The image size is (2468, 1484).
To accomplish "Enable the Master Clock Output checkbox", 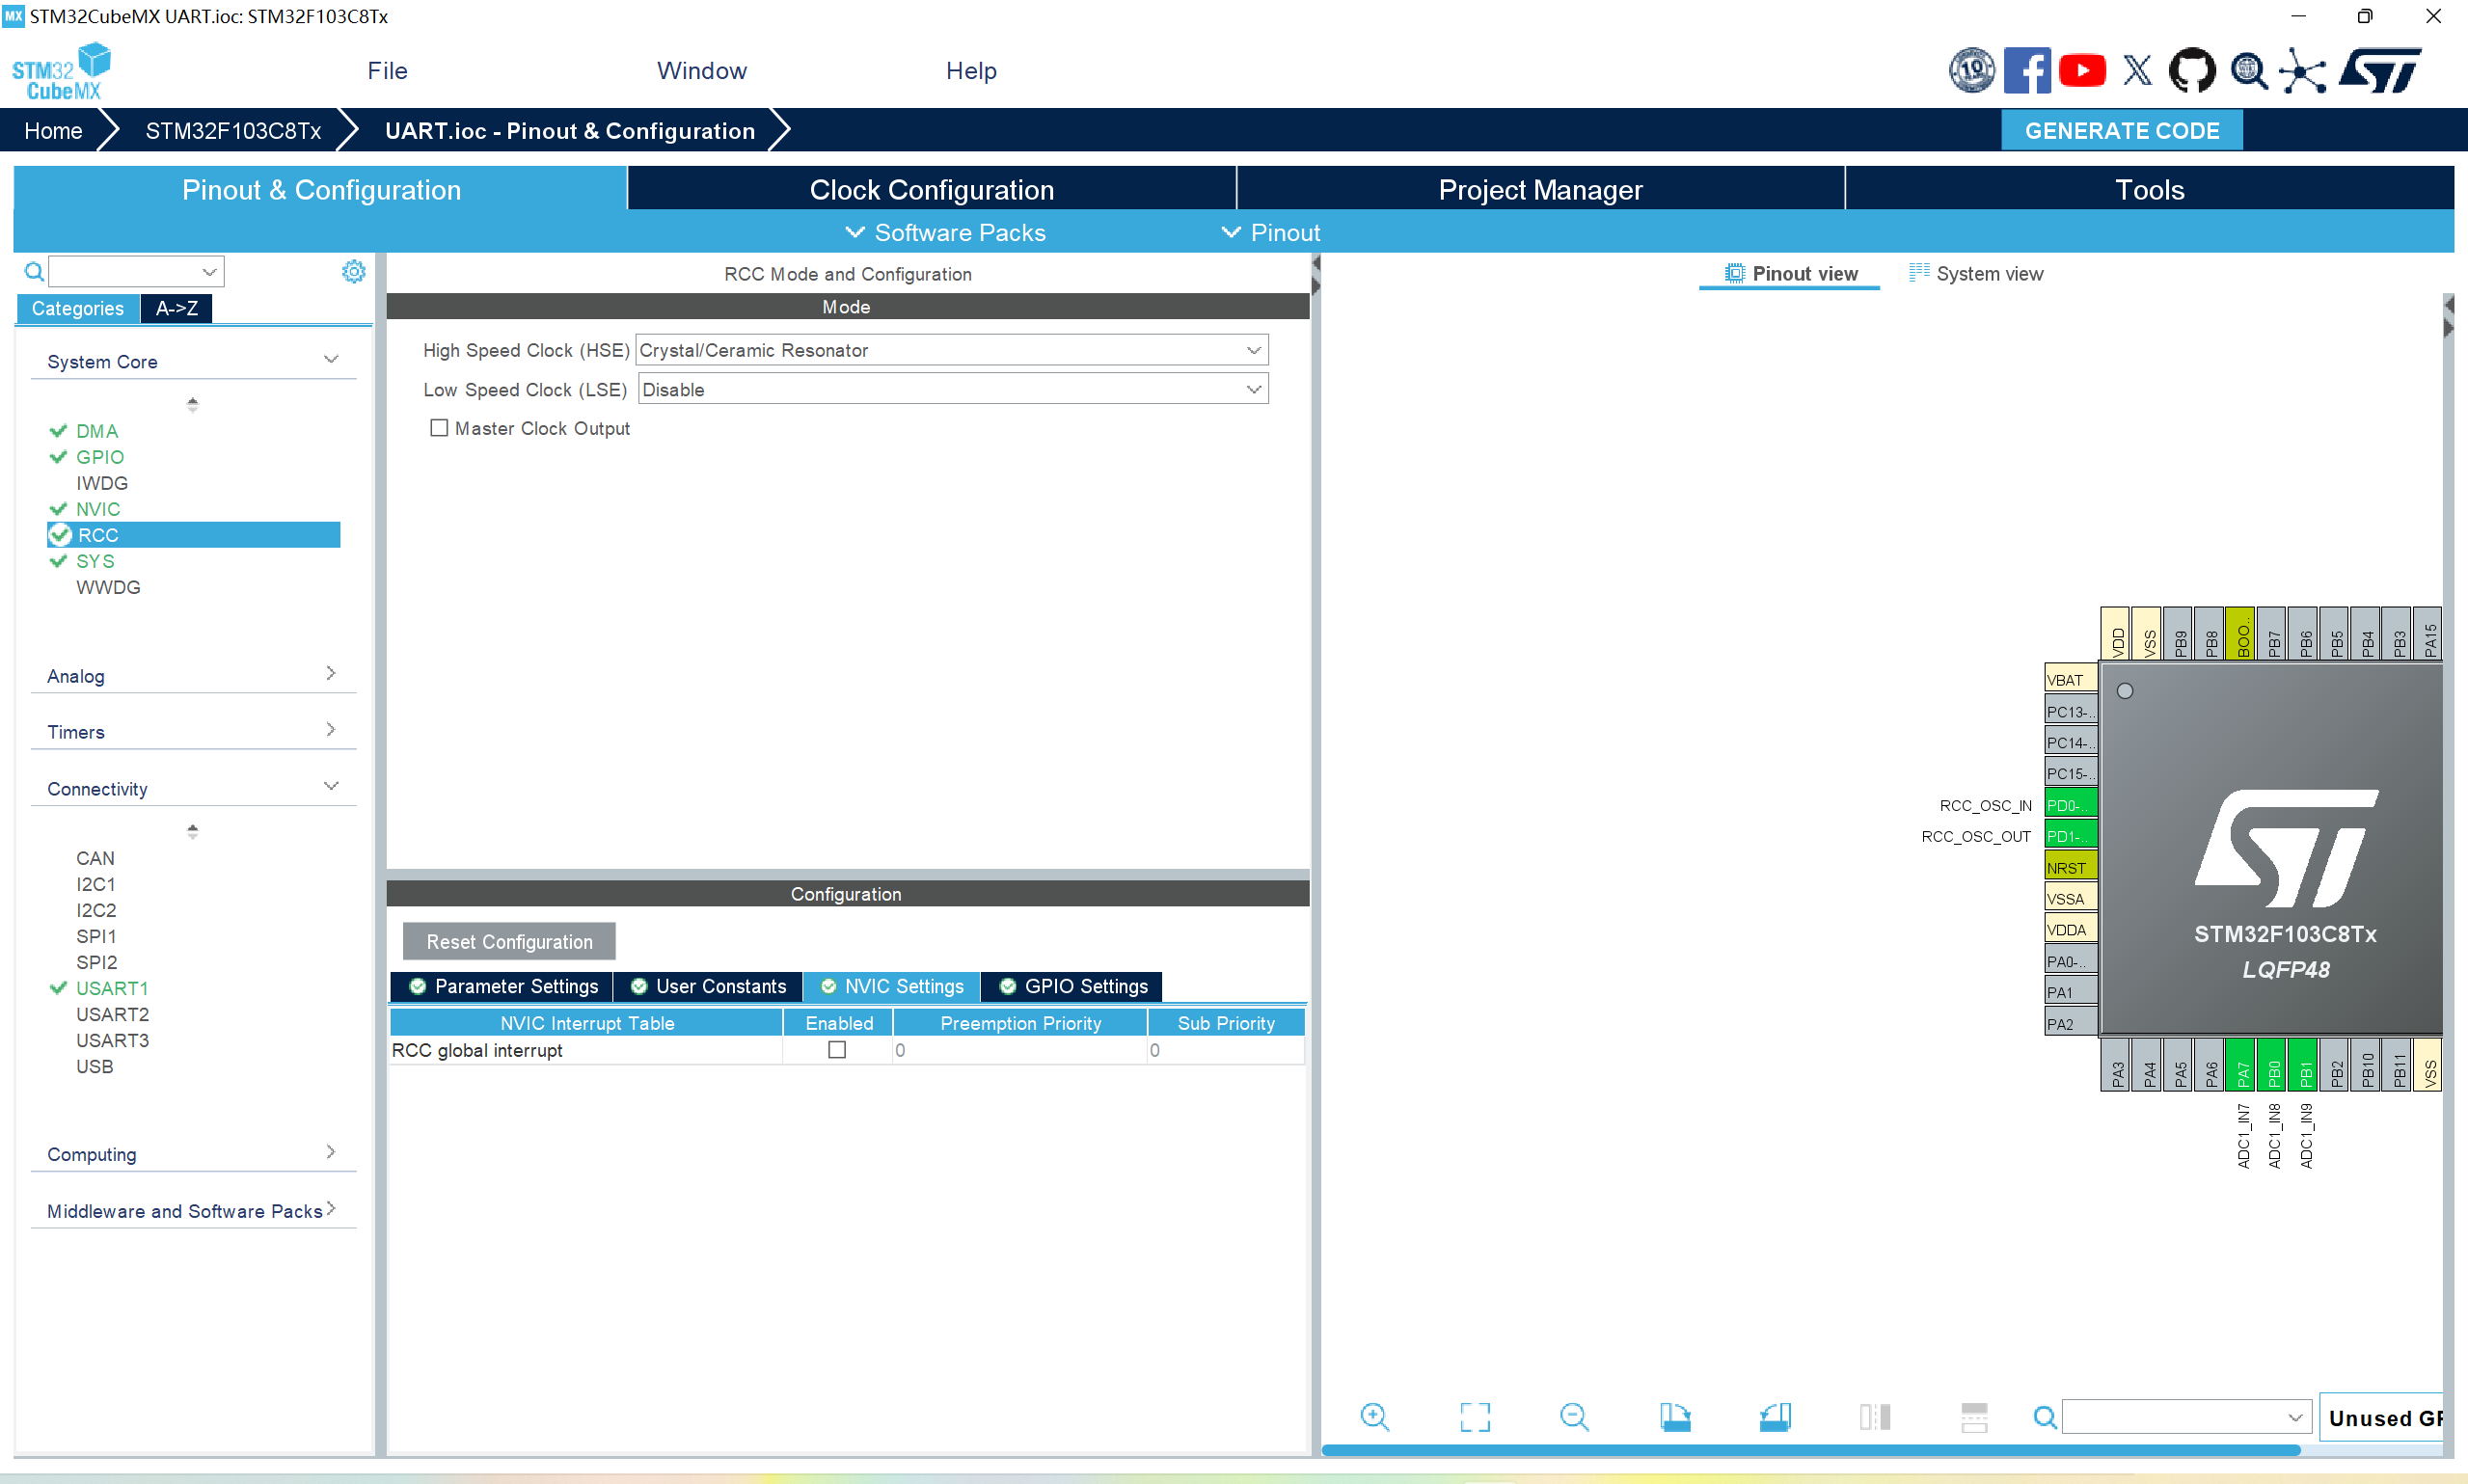I will 439,428.
